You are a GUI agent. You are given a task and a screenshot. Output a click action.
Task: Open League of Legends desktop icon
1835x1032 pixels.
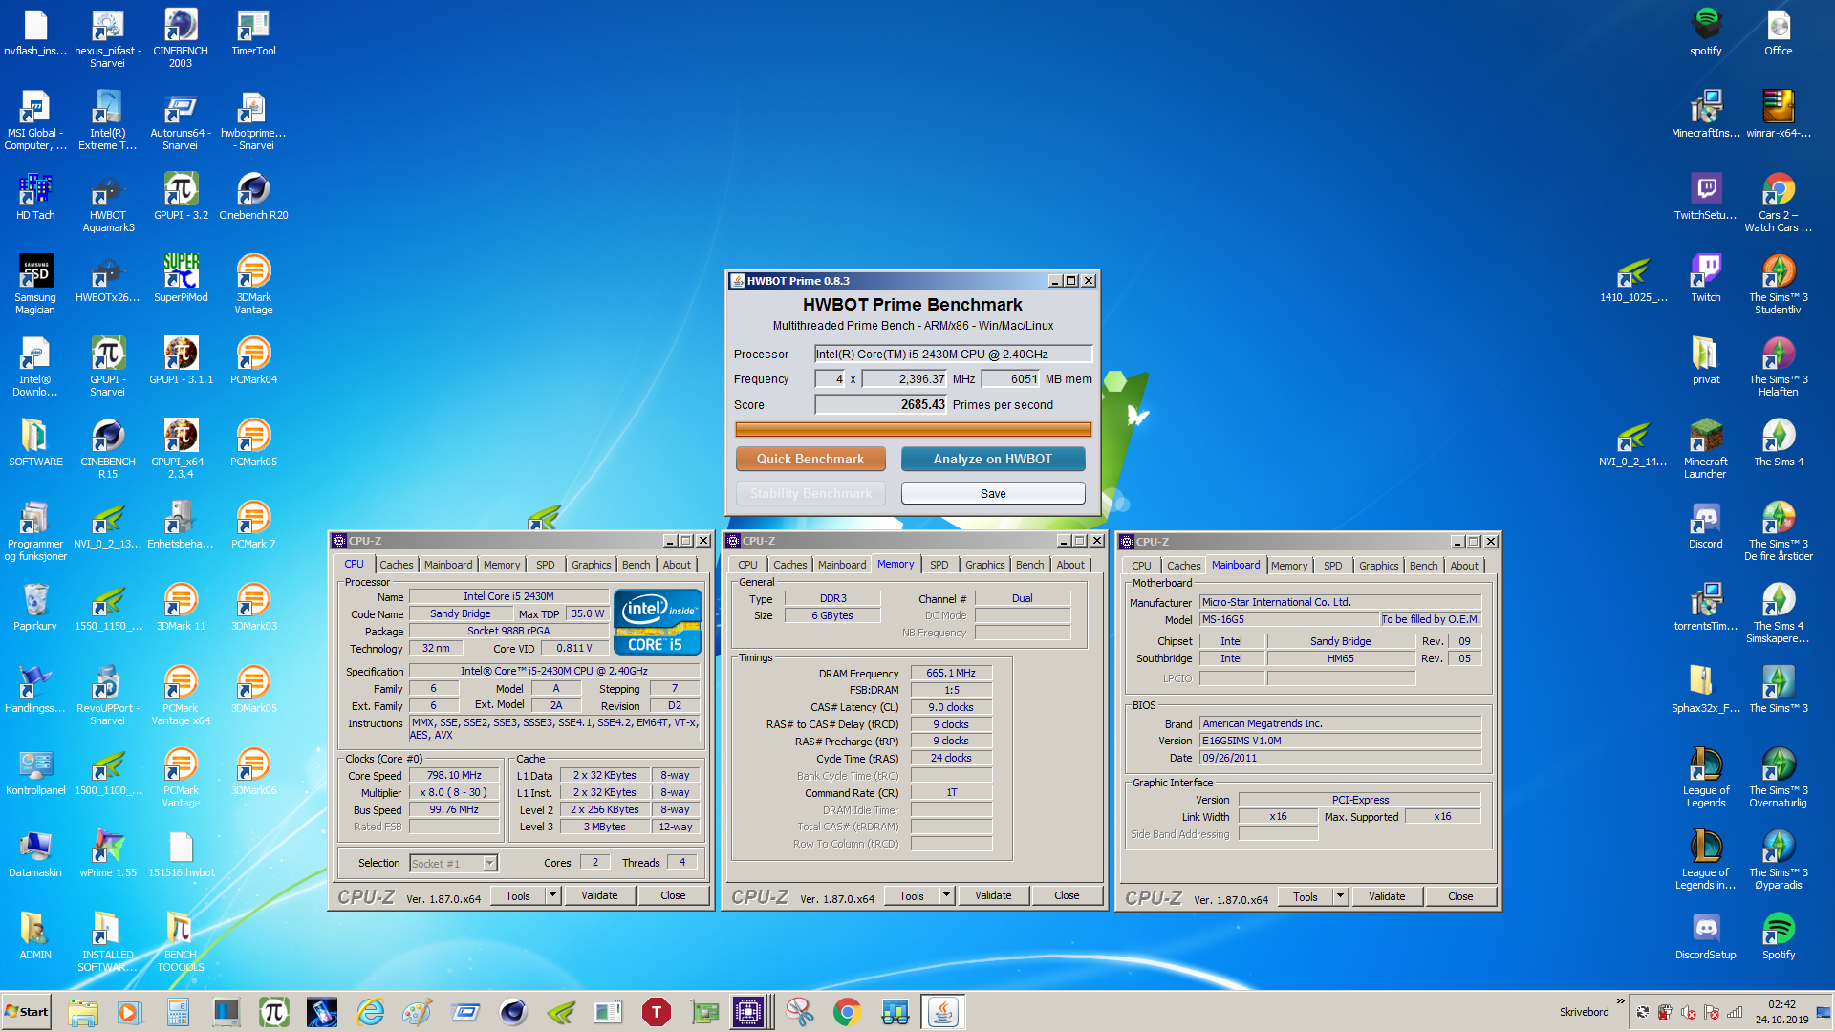pos(1706,778)
